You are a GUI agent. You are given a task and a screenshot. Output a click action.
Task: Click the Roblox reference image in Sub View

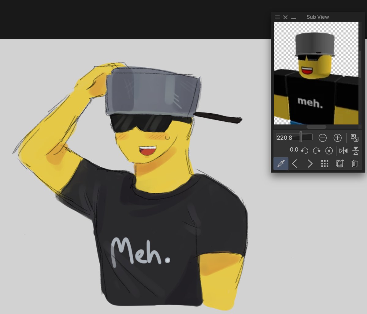coord(316,73)
